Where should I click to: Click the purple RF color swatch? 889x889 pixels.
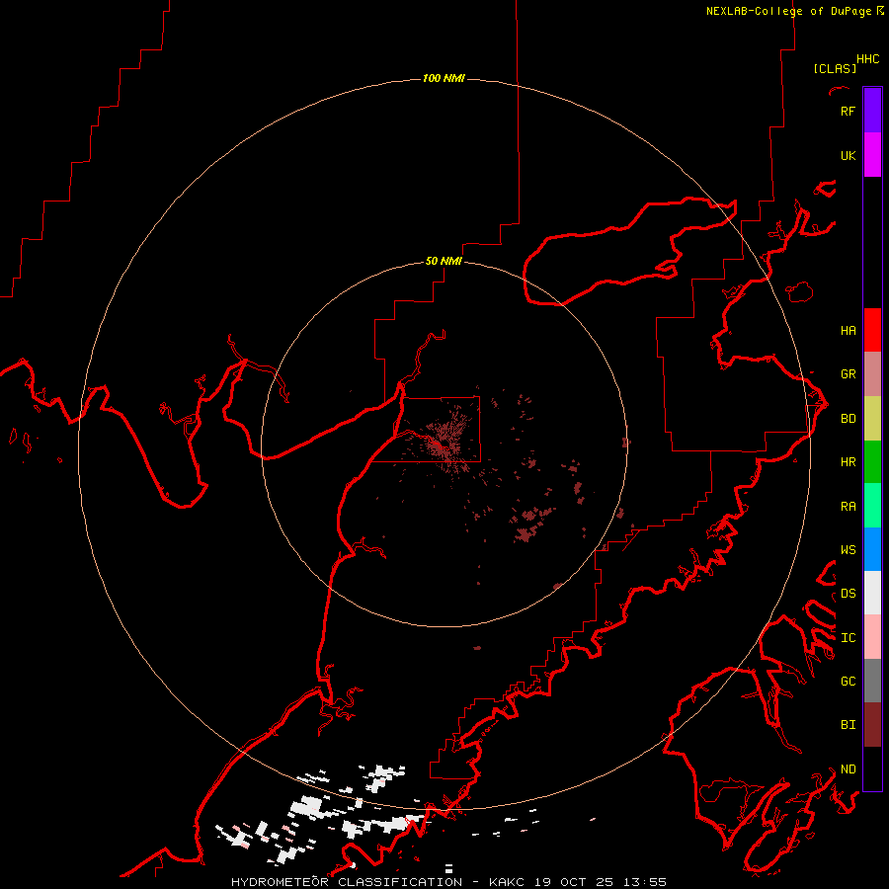point(872,111)
